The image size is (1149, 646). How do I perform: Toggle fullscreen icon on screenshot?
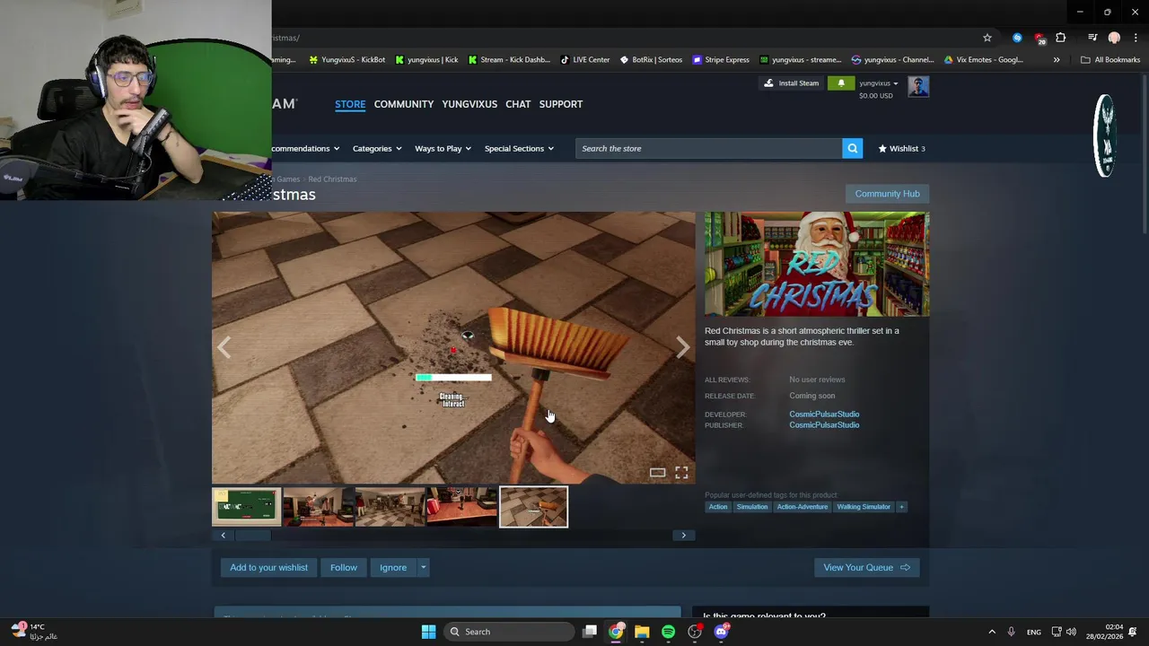681,473
